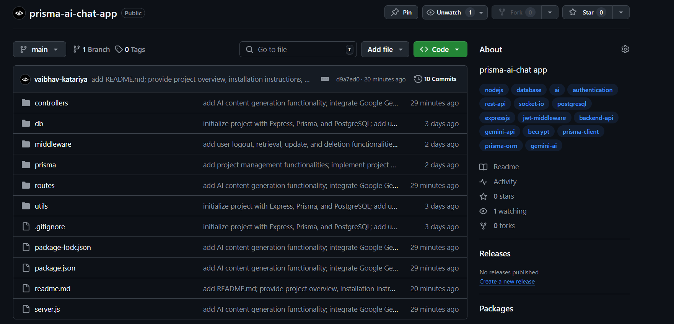Open the latest commit message add README.md
Viewport: 674px width, 324px height.
pyautogui.click(x=200, y=79)
